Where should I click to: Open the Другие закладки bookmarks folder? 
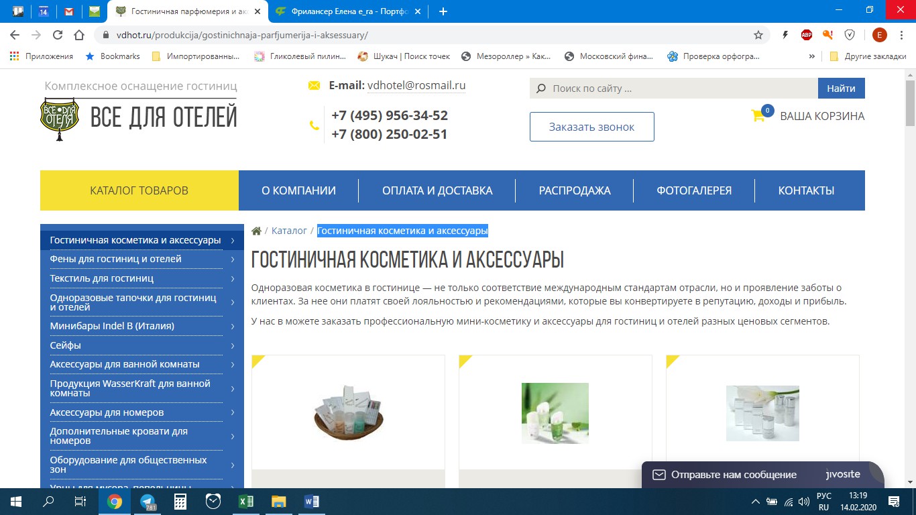868,56
